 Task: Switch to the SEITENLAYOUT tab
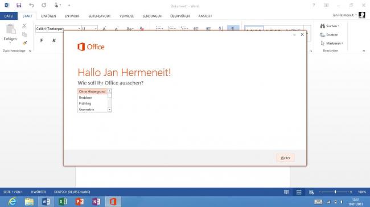click(100, 16)
